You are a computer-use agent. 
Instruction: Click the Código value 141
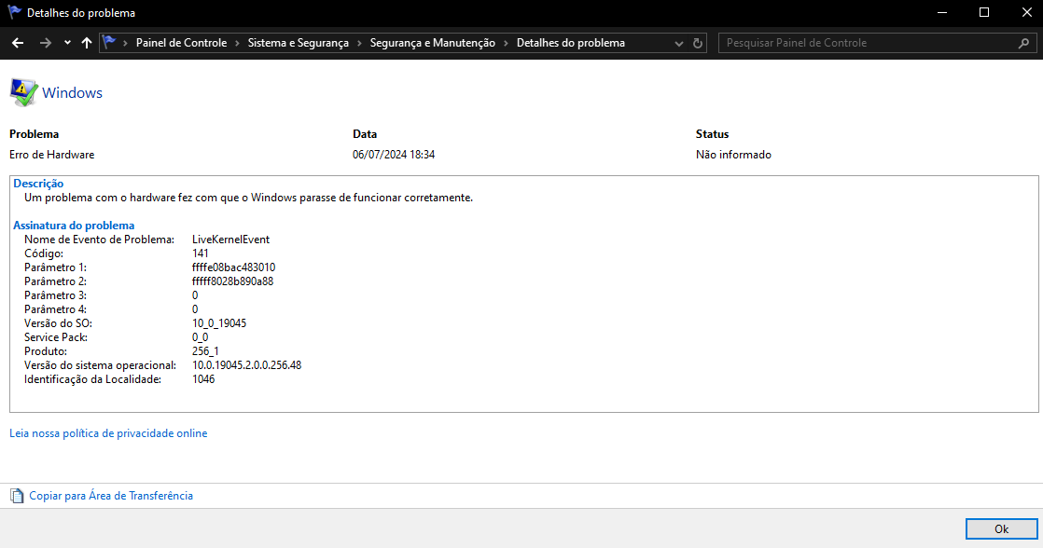tap(201, 253)
